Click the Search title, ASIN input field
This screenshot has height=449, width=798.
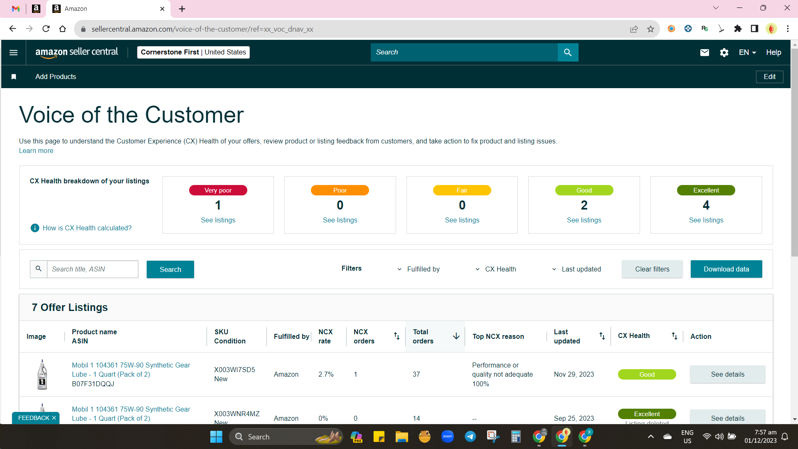click(92, 269)
